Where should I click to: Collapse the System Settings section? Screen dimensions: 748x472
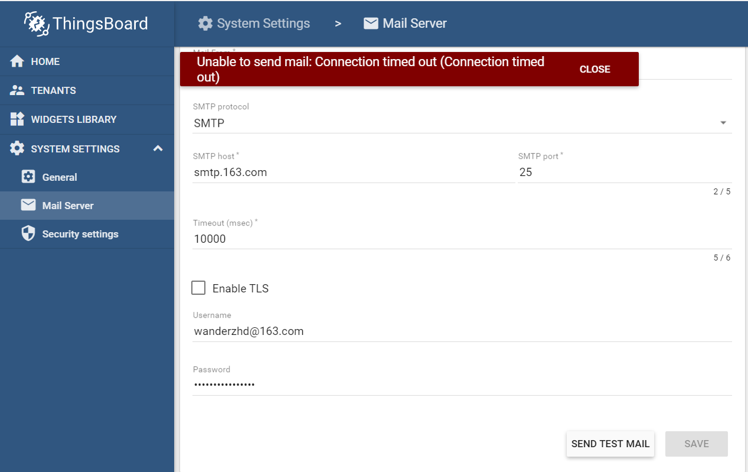(x=158, y=148)
